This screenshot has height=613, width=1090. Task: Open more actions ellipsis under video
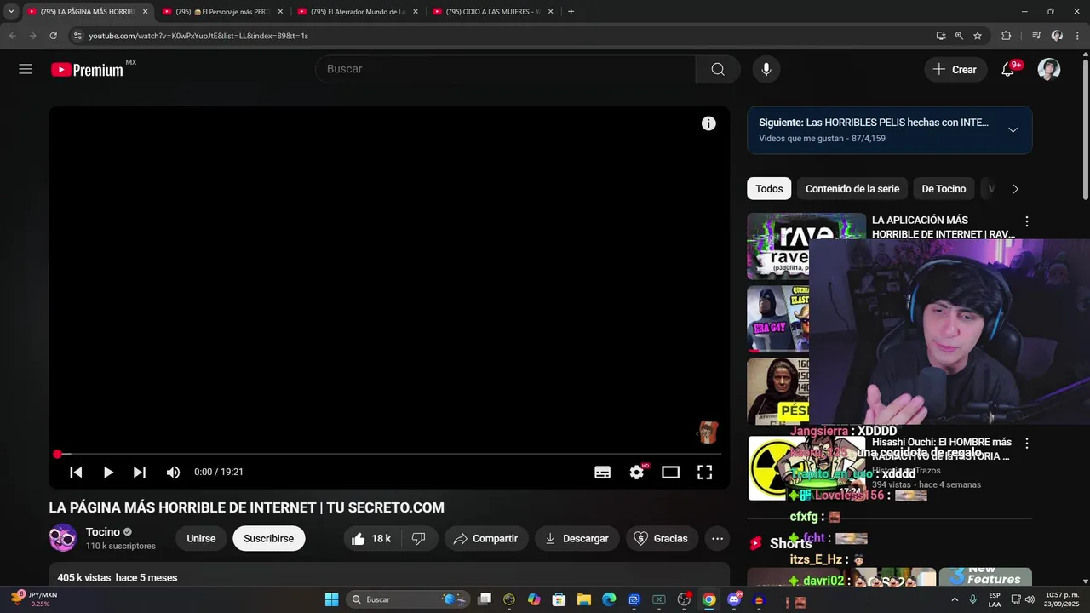tap(717, 538)
